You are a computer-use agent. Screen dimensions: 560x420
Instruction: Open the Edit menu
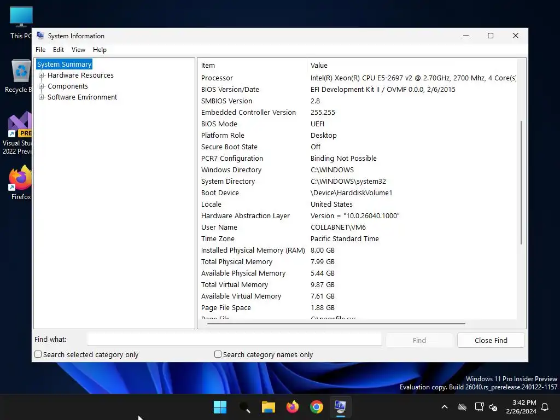(58, 50)
